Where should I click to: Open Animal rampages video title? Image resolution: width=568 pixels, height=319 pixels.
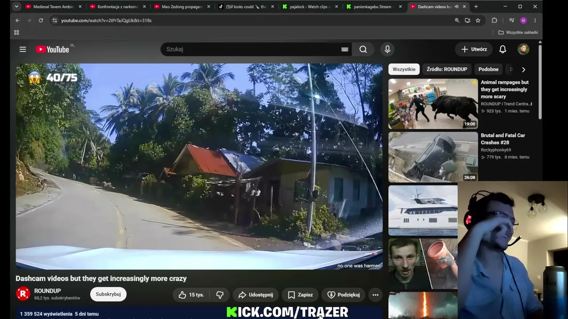[x=505, y=89]
